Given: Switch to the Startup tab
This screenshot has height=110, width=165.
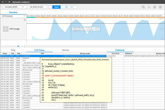Looking at the screenshot, I should pos(66,50).
